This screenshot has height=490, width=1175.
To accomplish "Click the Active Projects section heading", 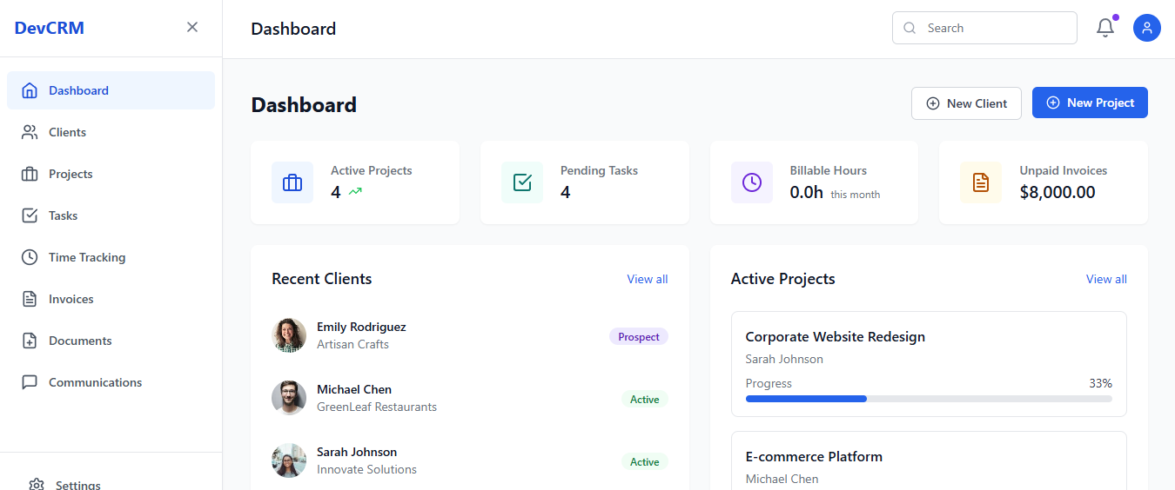I will click(783, 279).
